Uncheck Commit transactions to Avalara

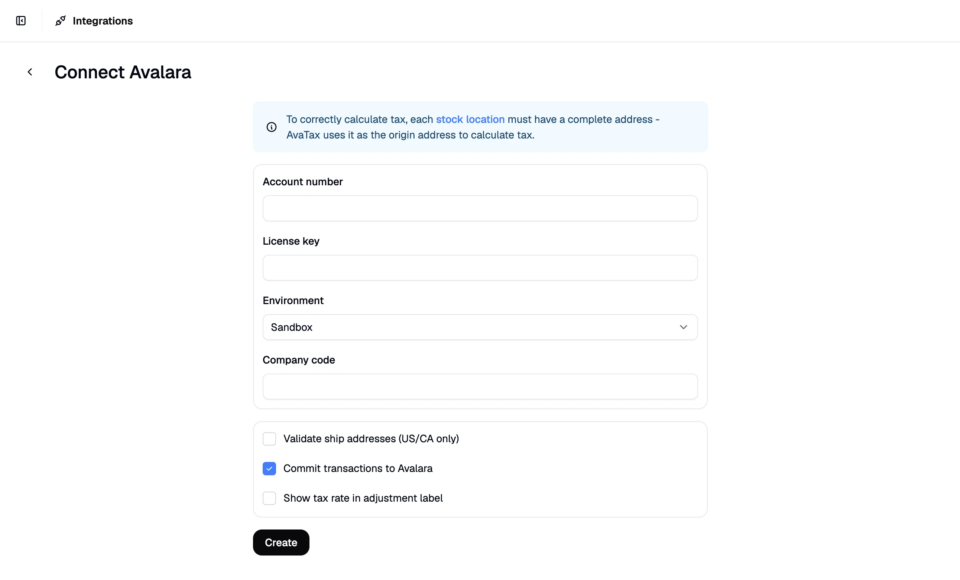tap(269, 468)
